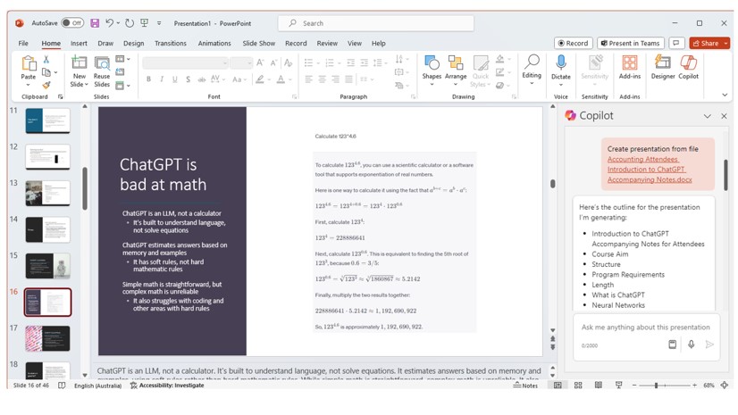Click the Format Painter brush
Screen dimensions: 738x415
[46, 85]
